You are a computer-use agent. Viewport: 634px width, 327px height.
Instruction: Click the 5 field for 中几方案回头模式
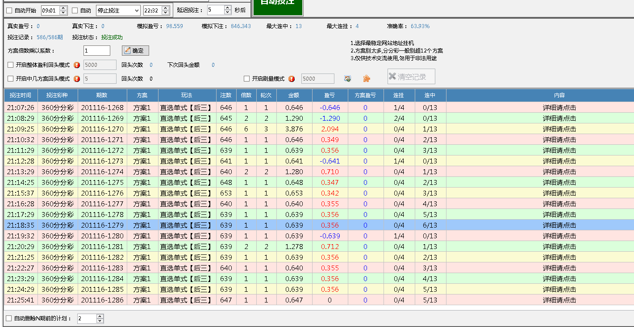[100, 79]
